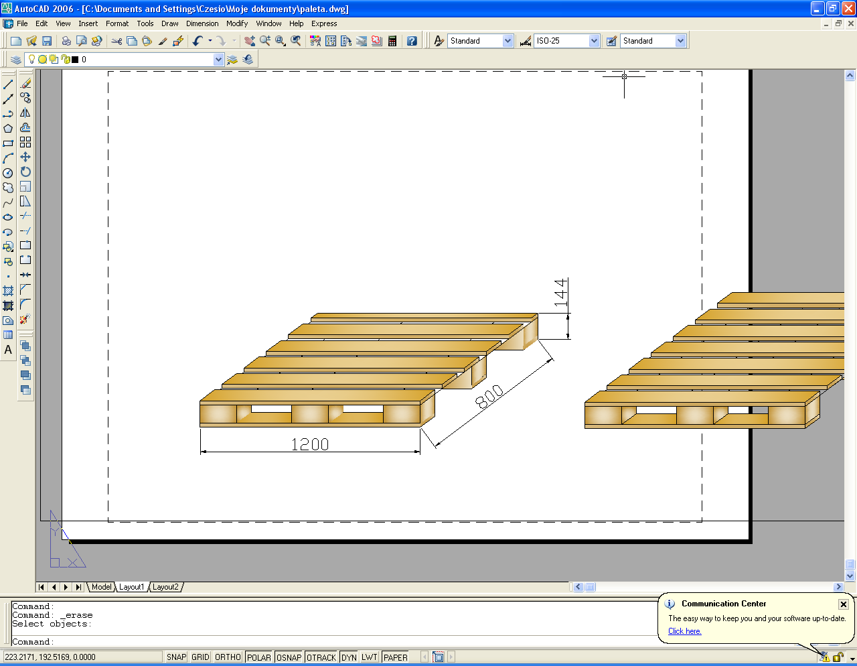The image size is (857, 666).
Task: Open the ISO-25 dimension style dropdown
Action: pos(594,41)
